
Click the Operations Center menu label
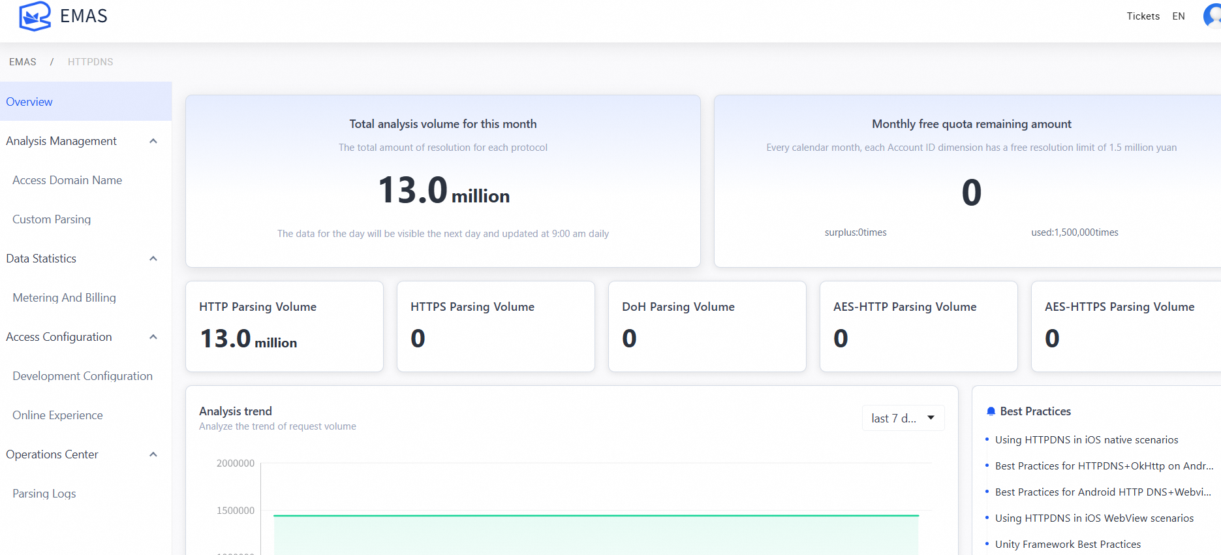coord(52,454)
